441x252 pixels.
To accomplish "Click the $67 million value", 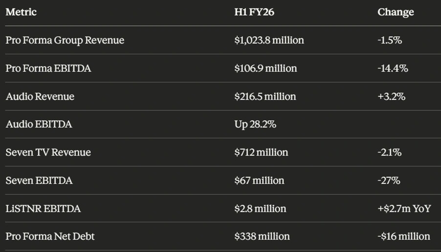I will (x=259, y=181).
